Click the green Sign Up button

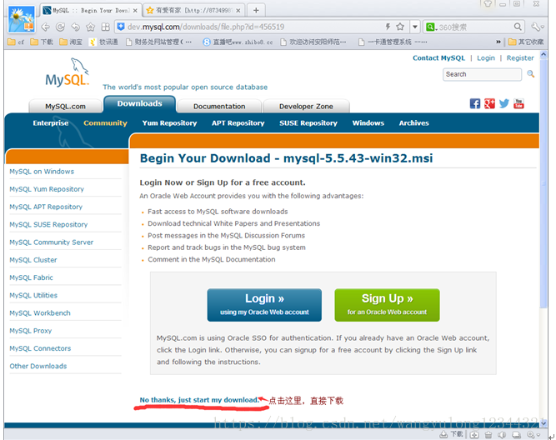pos(387,305)
